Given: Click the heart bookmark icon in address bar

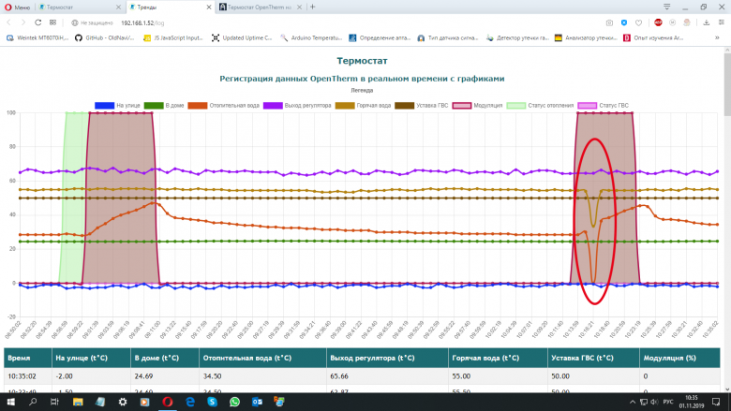Looking at the screenshot, I should 638,22.
